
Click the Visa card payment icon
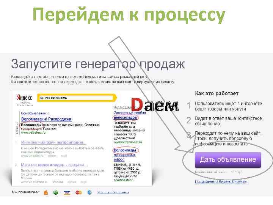point(67,192)
